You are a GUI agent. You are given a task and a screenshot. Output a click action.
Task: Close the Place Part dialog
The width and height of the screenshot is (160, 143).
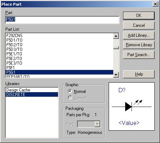point(155,4)
